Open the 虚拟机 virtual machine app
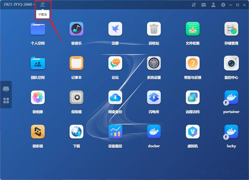The width and height of the screenshot is (249, 180). (x=193, y=131)
